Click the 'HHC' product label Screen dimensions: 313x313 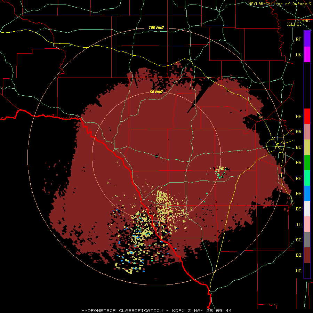[x=305, y=21]
